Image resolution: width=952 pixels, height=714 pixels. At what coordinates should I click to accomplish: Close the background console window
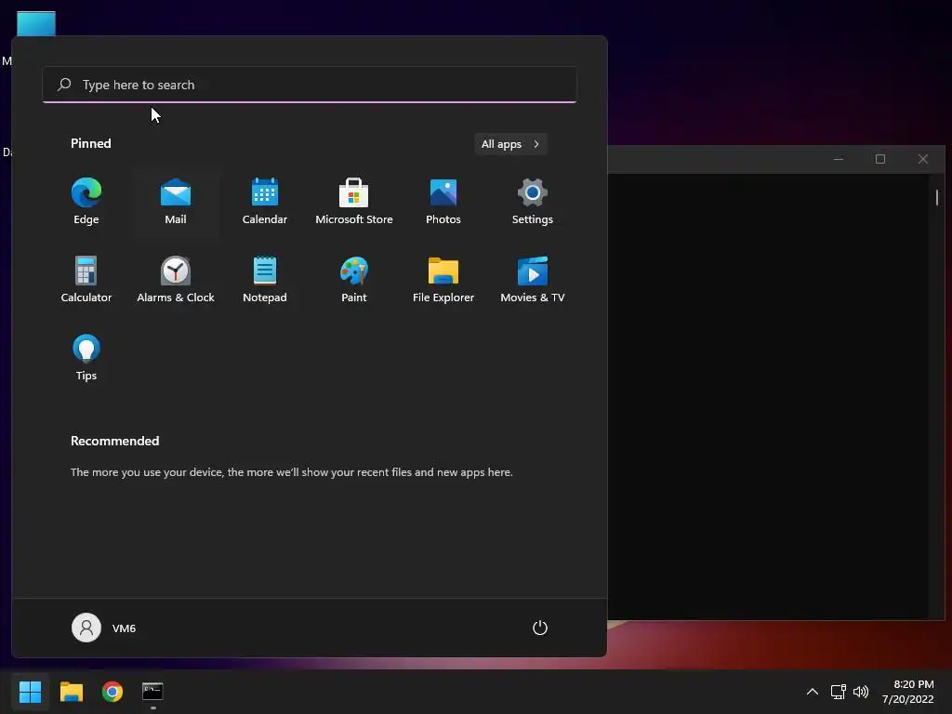pos(923,159)
